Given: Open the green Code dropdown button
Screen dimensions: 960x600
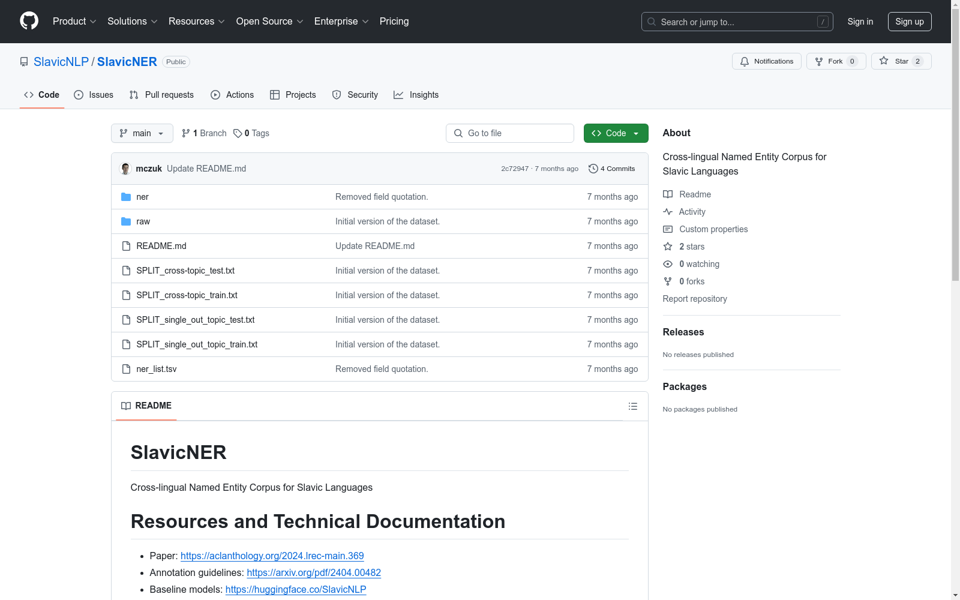Looking at the screenshot, I should click(x=616, y=133).
